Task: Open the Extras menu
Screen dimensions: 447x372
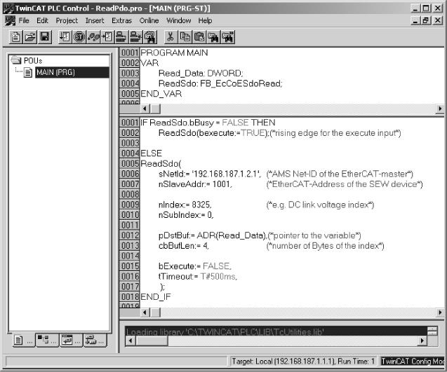Action: tap(121, 20)
